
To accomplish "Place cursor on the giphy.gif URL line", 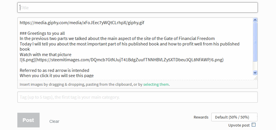I will (82, 22).
